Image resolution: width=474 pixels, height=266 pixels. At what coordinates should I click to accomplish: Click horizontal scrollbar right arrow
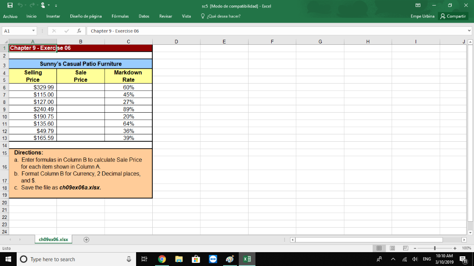click(x=464, y=240)
